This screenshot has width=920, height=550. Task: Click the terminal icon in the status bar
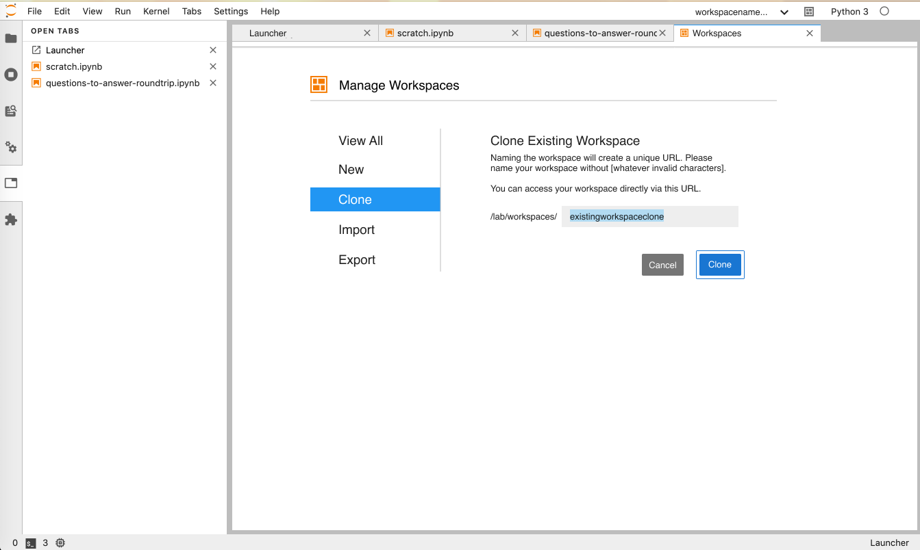30,543
